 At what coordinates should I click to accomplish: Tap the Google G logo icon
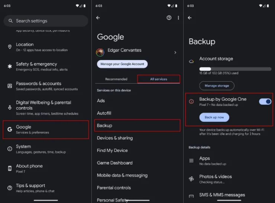10,129
